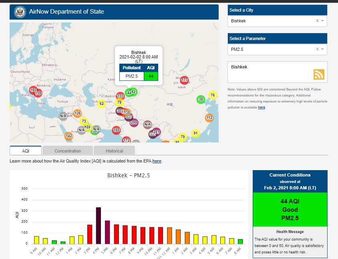
Task: Follow the EPA AQI calculation 'here' link
Action: [x=157, y=161]
